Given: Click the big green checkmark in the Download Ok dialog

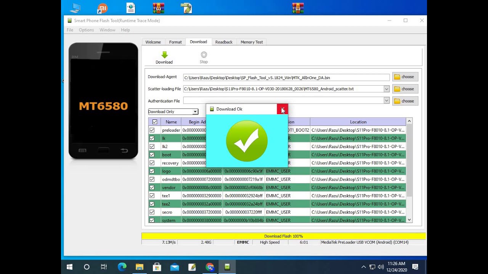Looking at the screenshot, I should [247, 141].
